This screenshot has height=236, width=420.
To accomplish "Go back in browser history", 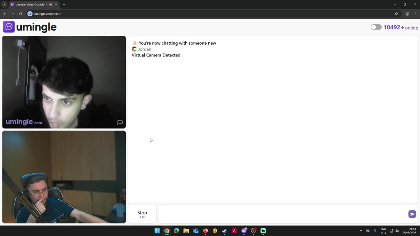I will click(5, 14).
